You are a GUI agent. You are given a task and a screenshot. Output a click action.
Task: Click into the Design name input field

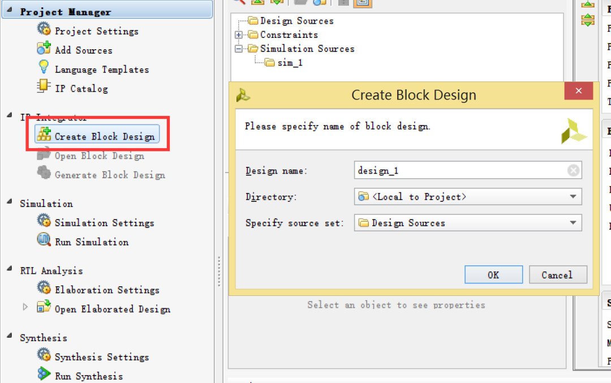[x=460, y=170]
